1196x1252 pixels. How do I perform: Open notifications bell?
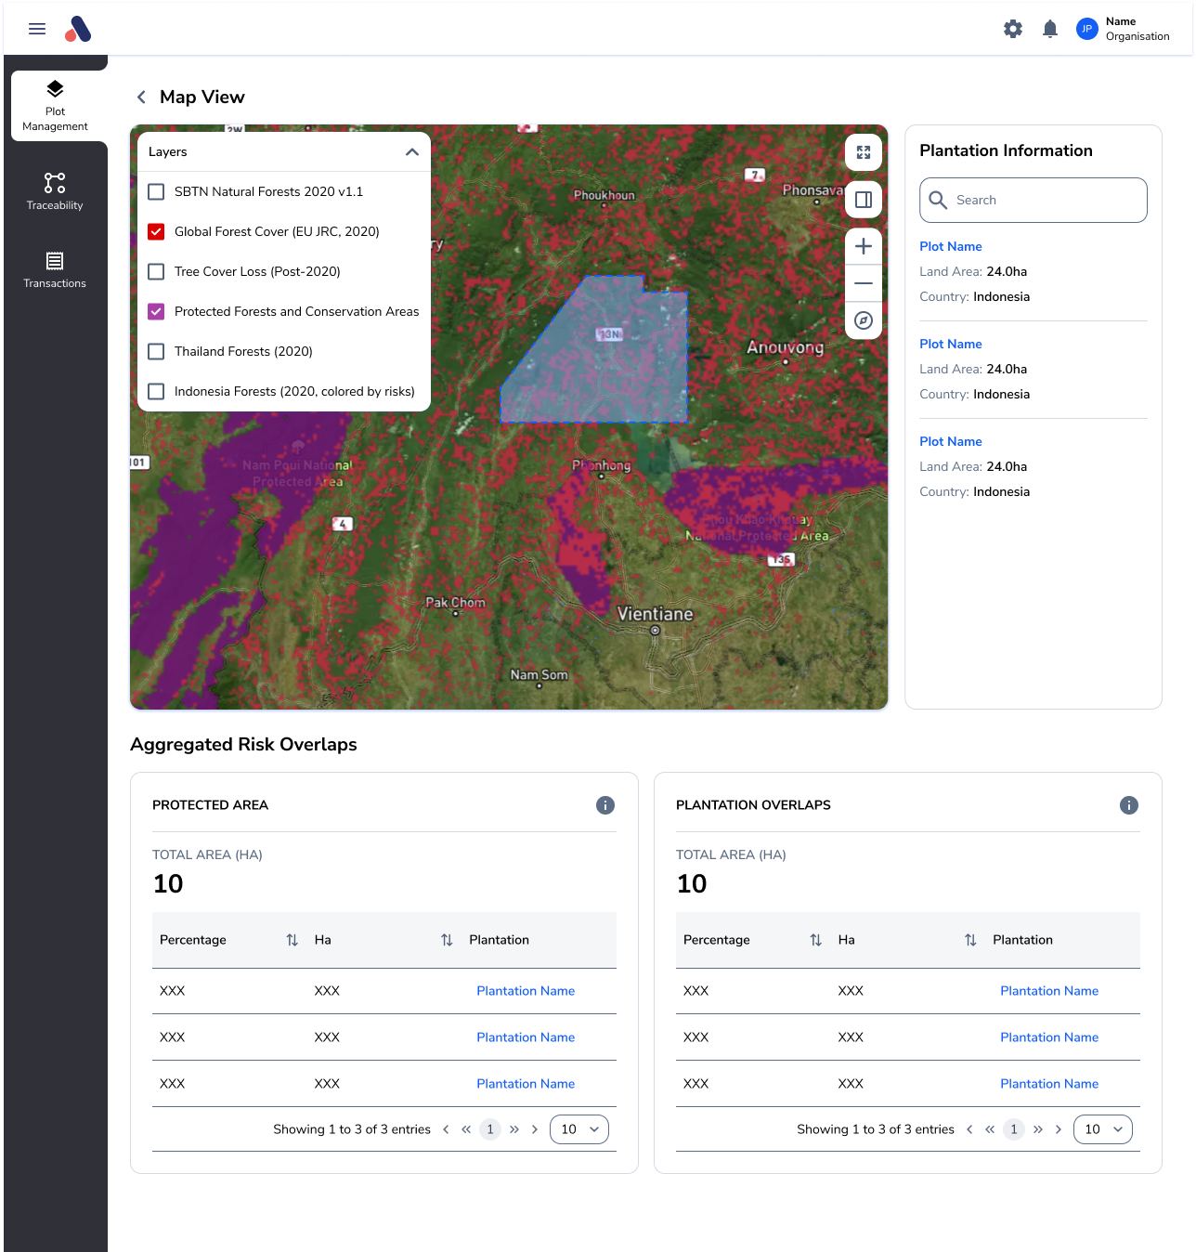coord(1050,29)
